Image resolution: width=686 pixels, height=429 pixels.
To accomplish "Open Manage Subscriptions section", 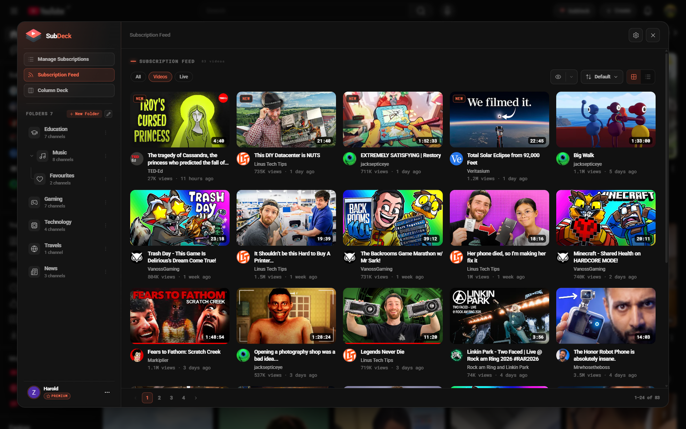I will click(x=69, y=59).
